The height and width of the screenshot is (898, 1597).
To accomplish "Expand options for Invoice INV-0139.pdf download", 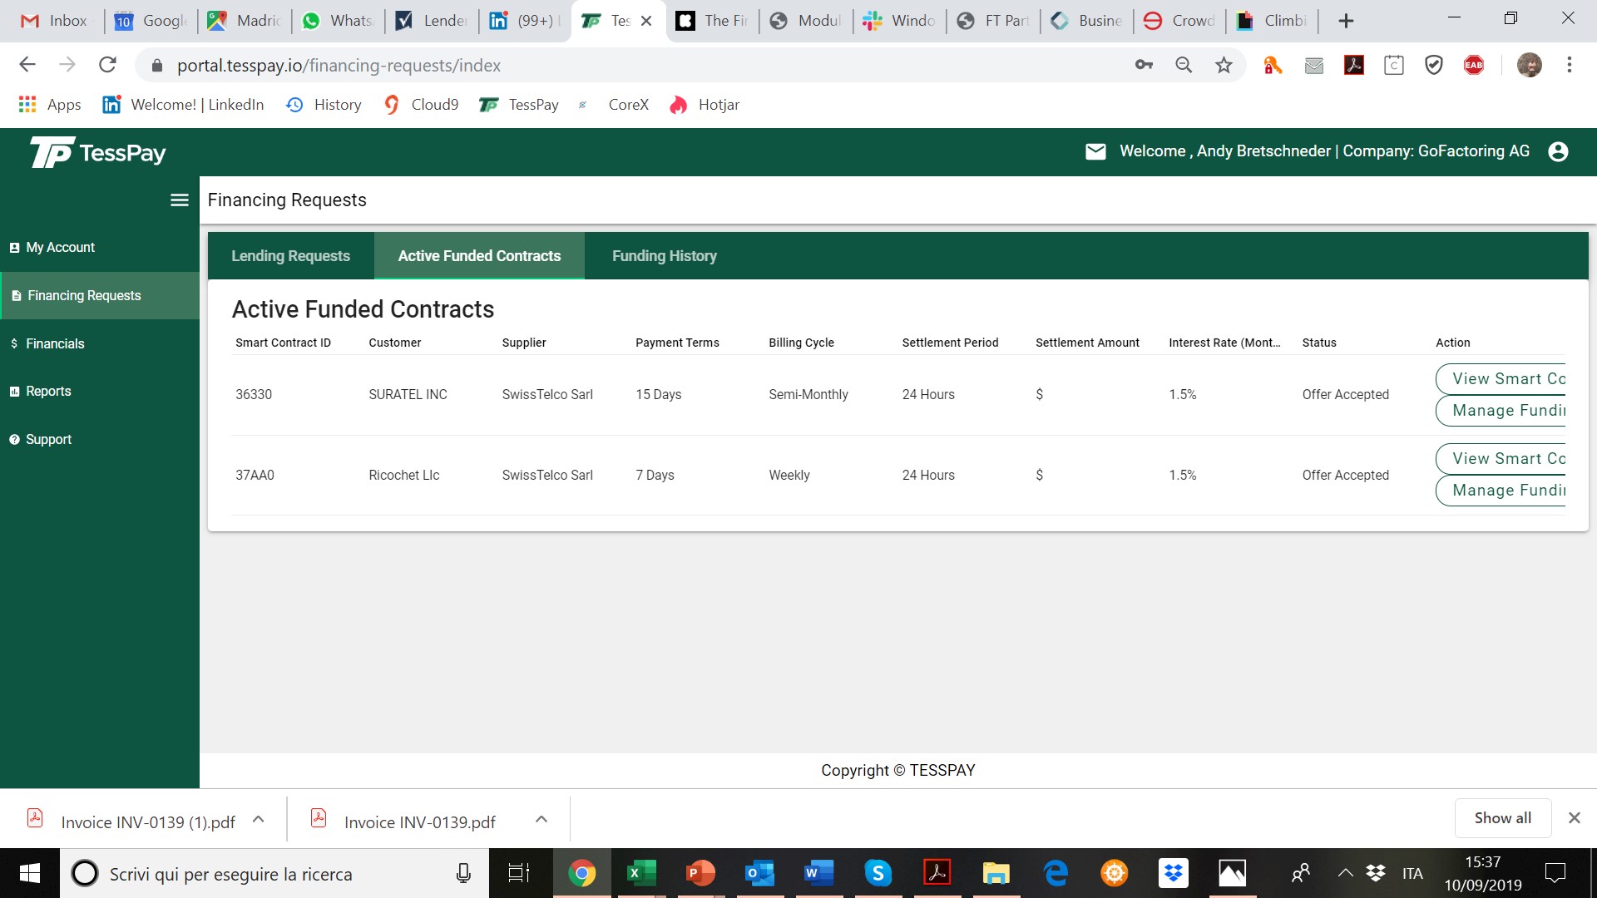I will click(541, 819).
